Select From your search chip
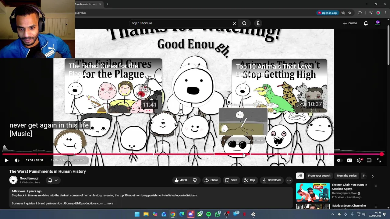 (x=319, y=176)
